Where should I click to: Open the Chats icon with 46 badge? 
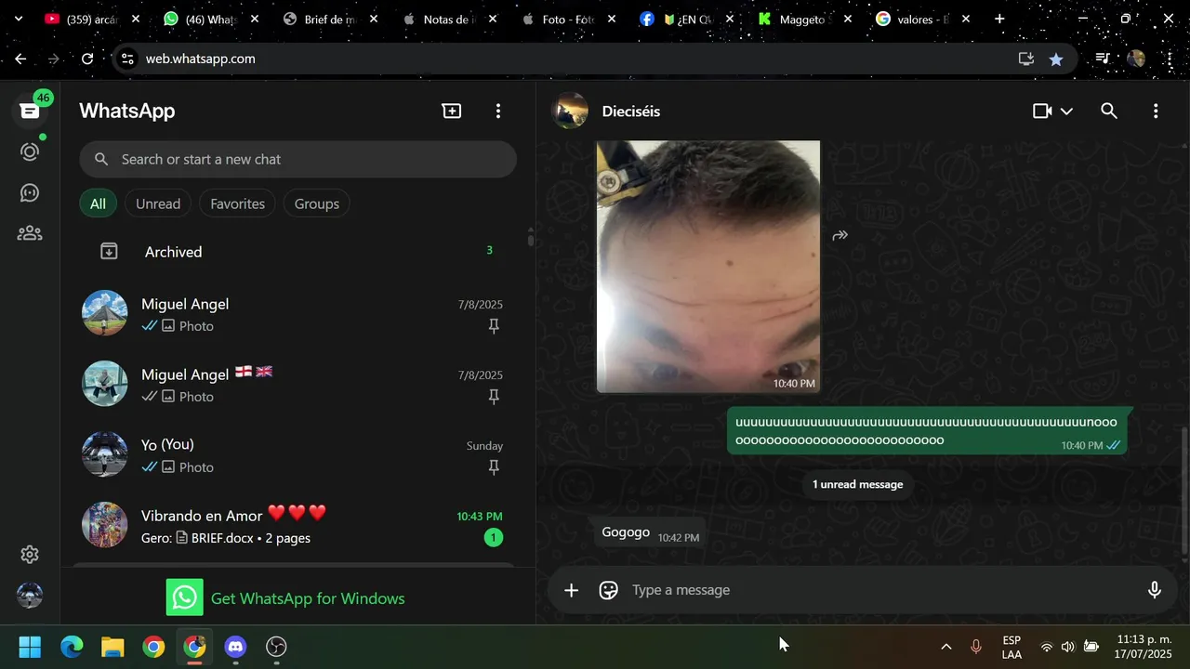click(30, 111)
